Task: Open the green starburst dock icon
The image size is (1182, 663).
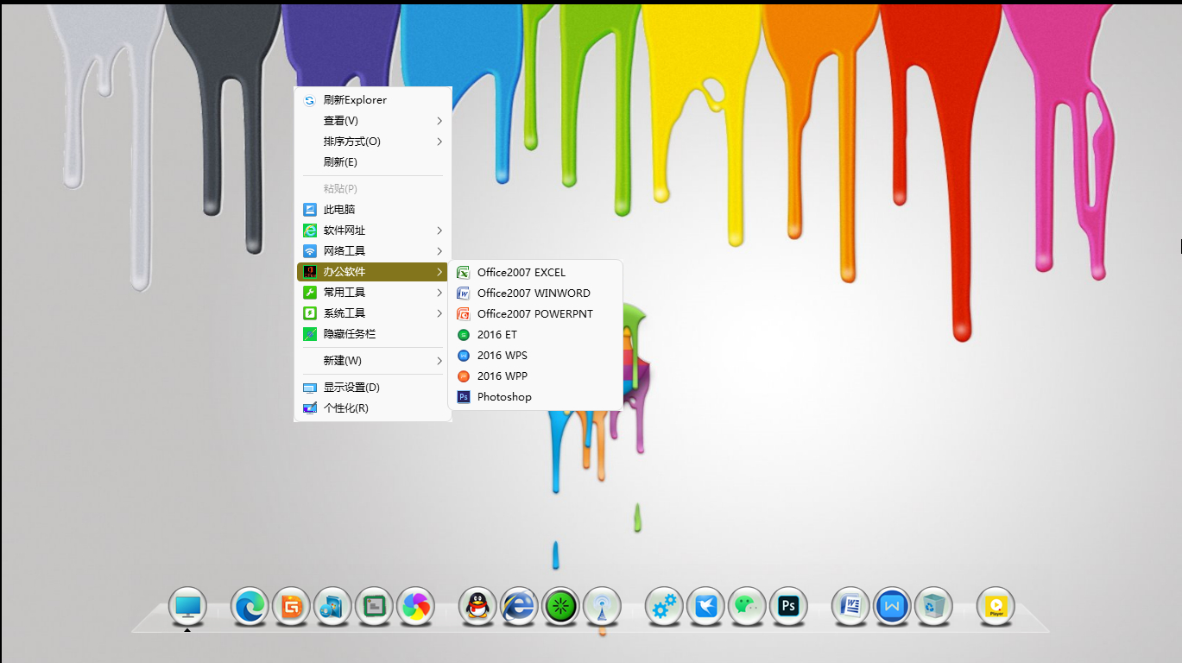Action: (560, 607)
